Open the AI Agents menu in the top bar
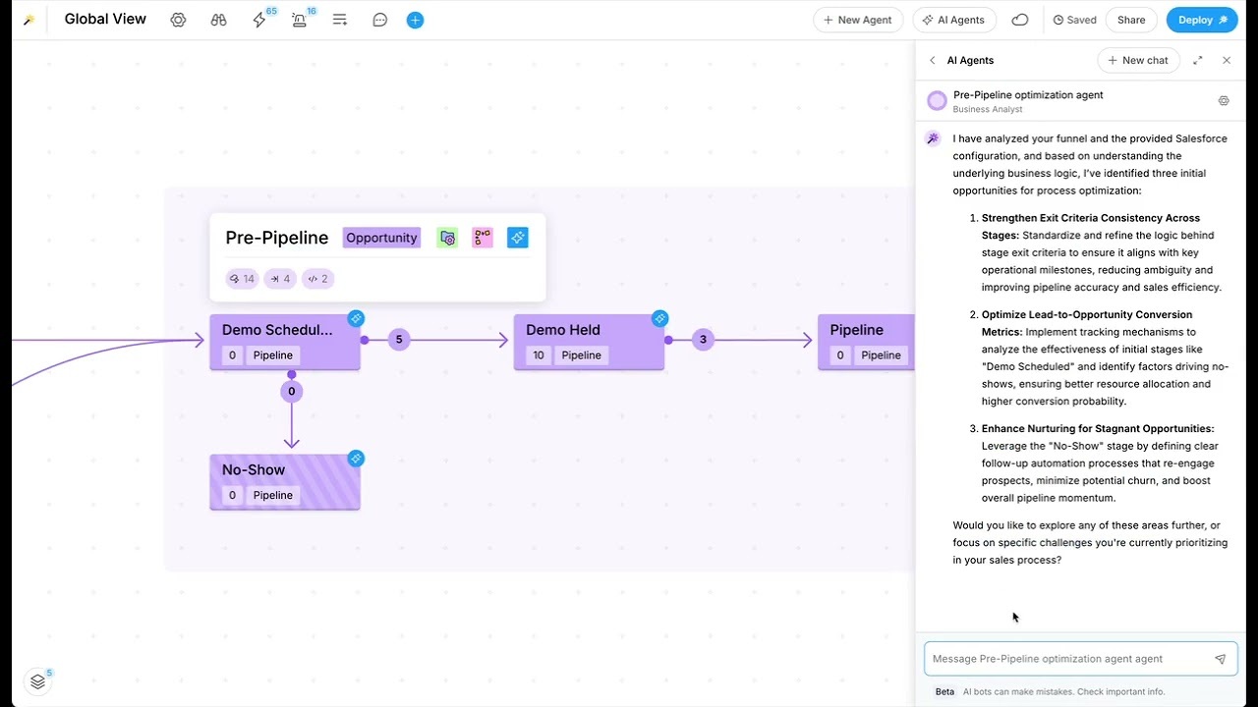 pos(953,20)
